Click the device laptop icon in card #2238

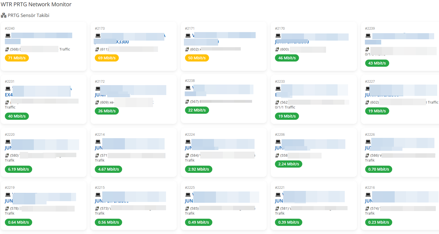[188, 88]
